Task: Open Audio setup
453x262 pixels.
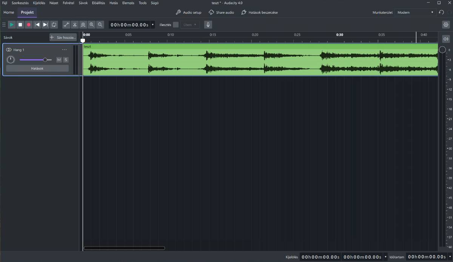Action: 189,12
